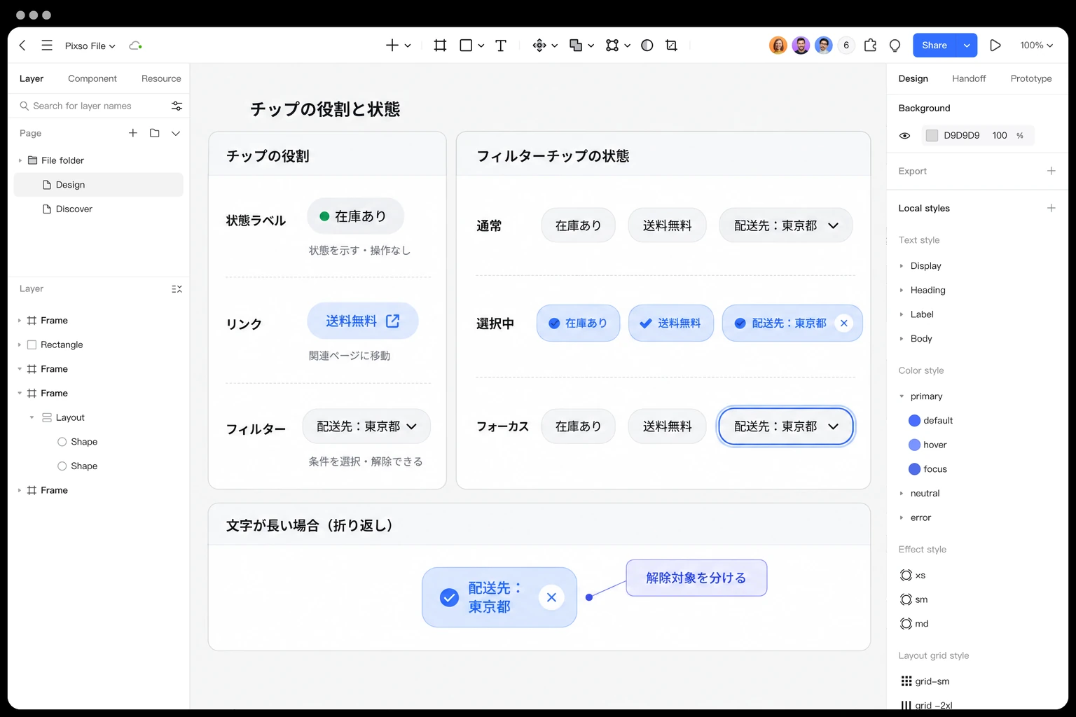The image size is (1076, 717).
Task: Create a new page folder
Action: coord(155,133)
